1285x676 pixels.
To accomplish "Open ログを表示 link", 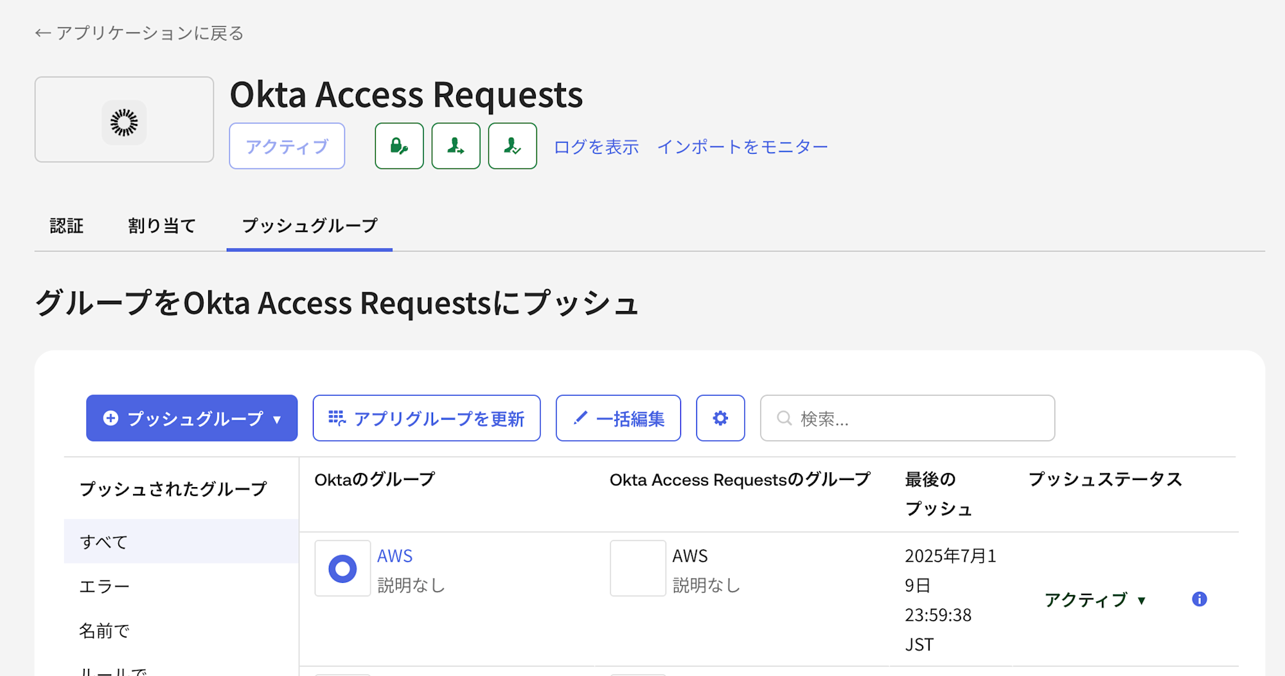I will (x=596, y=147).
